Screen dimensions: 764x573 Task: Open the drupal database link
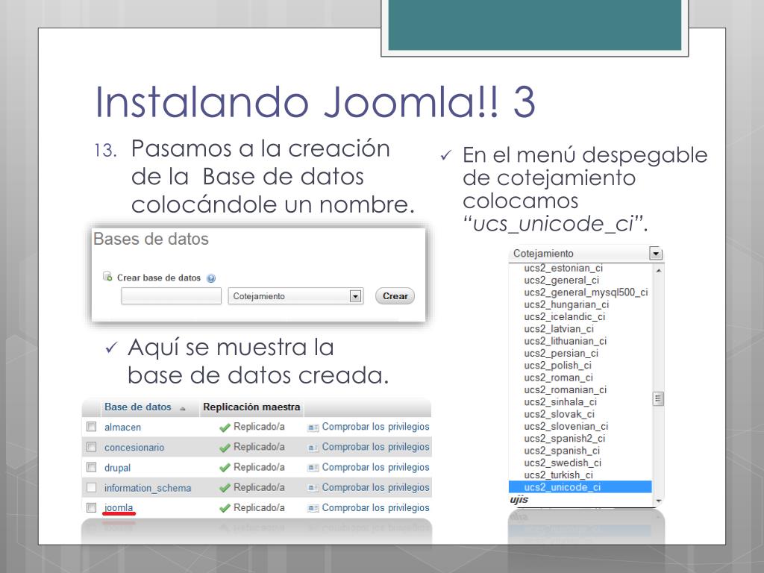coord(117,468)
